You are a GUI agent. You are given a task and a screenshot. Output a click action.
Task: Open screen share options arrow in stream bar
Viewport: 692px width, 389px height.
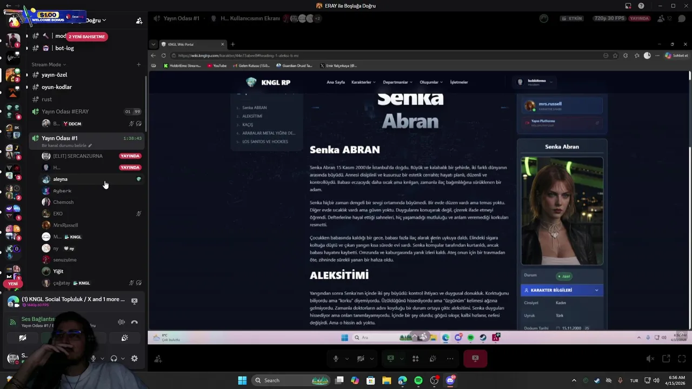(x=402, y=359)
